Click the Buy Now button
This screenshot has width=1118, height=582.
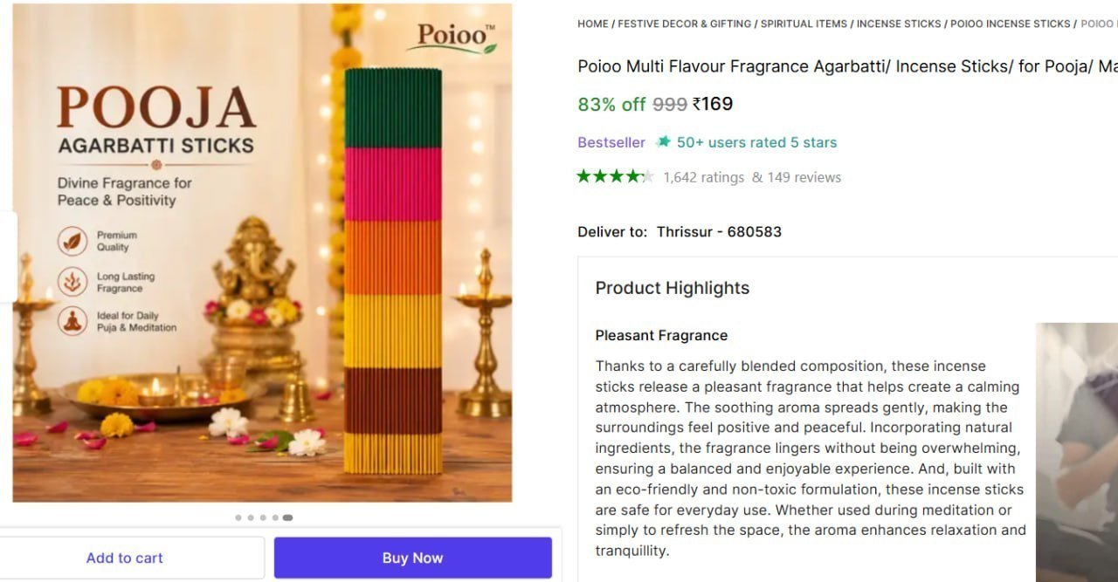pos(413,558)
